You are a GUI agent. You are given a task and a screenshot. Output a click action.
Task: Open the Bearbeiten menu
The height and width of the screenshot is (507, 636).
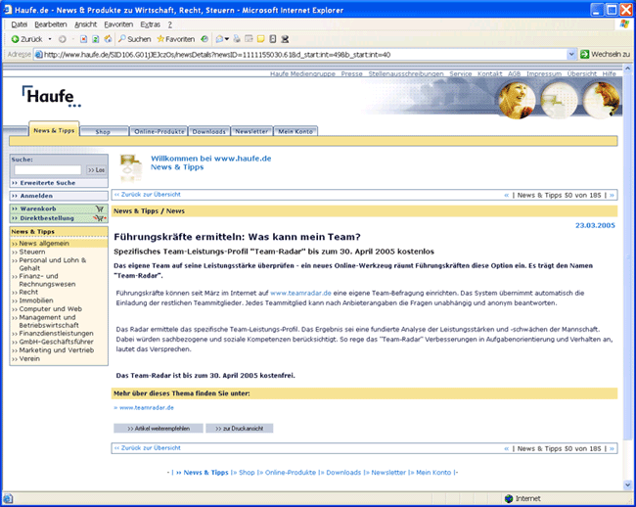click(50, 24)
